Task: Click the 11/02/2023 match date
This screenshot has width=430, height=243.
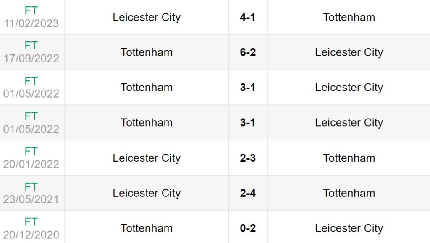Action: click(x=31, y=23)
